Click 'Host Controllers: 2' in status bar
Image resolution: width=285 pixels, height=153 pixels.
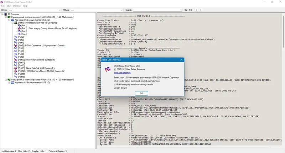[x=9, y=151]
